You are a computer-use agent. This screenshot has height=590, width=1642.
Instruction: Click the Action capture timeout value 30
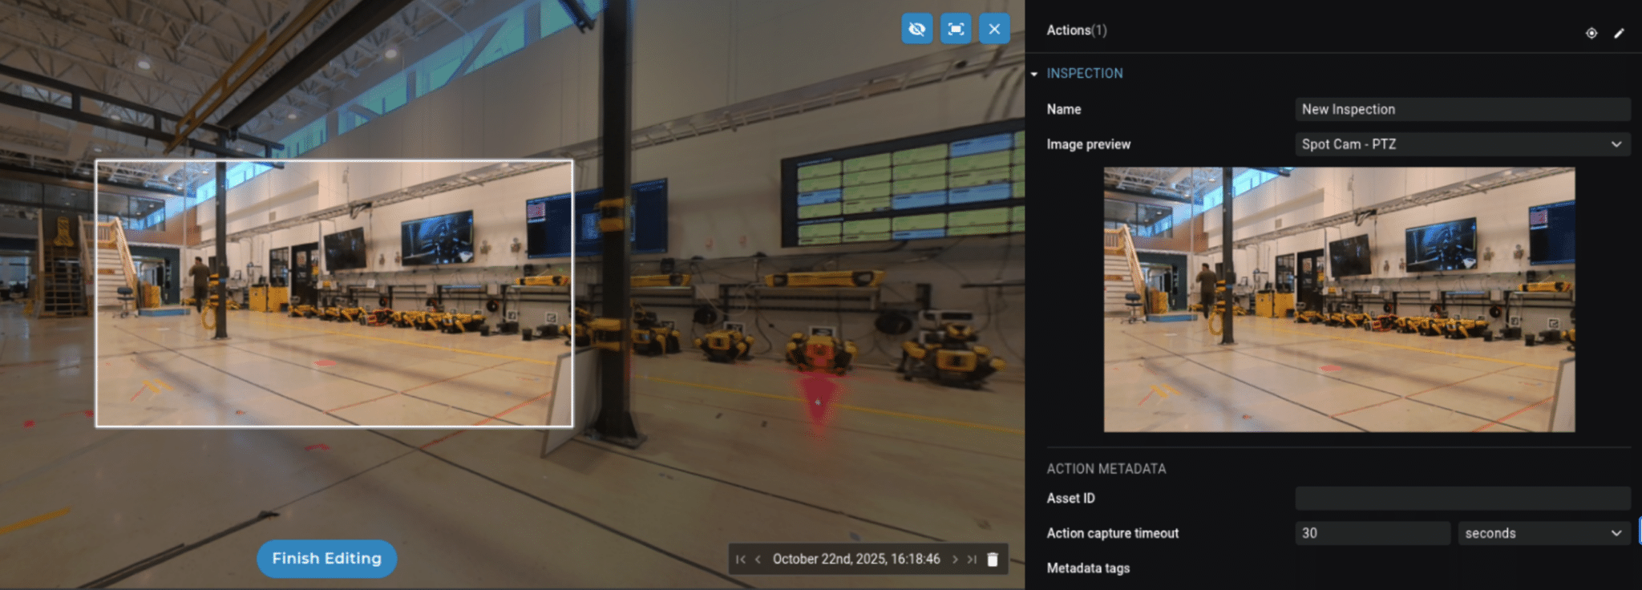1373,533
